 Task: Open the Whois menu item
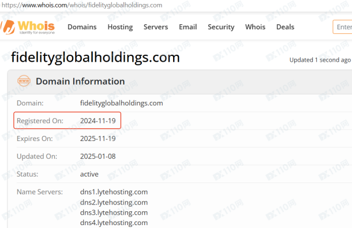pyautogui.click(x=255, y=27)
